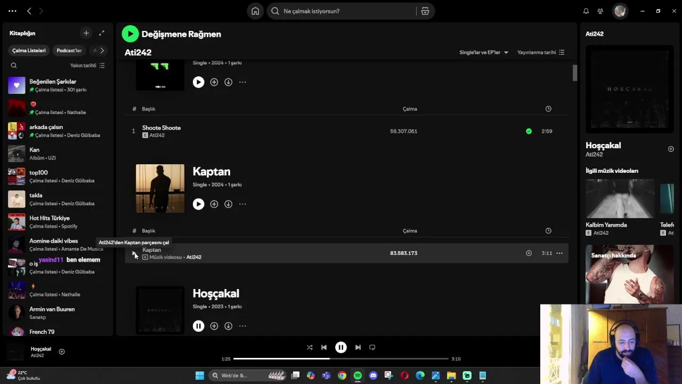Add Hoşçakal single to library
The width and height of the screenshot is (682, 384).
tap(214, 326)
